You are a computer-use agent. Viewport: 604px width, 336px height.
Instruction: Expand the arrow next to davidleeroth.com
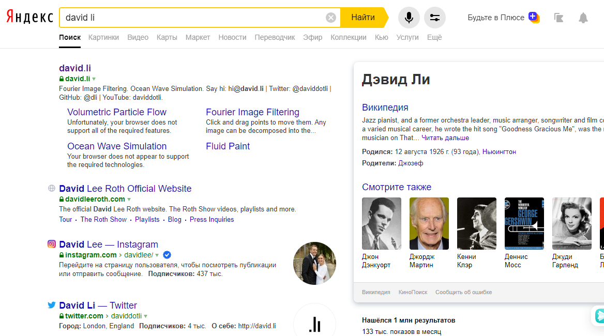129,200
